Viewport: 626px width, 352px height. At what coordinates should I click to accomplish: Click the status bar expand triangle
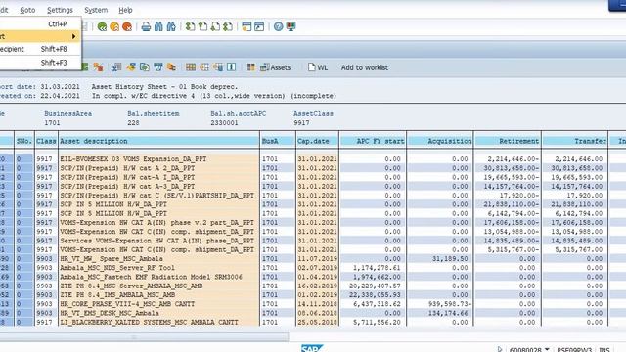click(500, 349)
